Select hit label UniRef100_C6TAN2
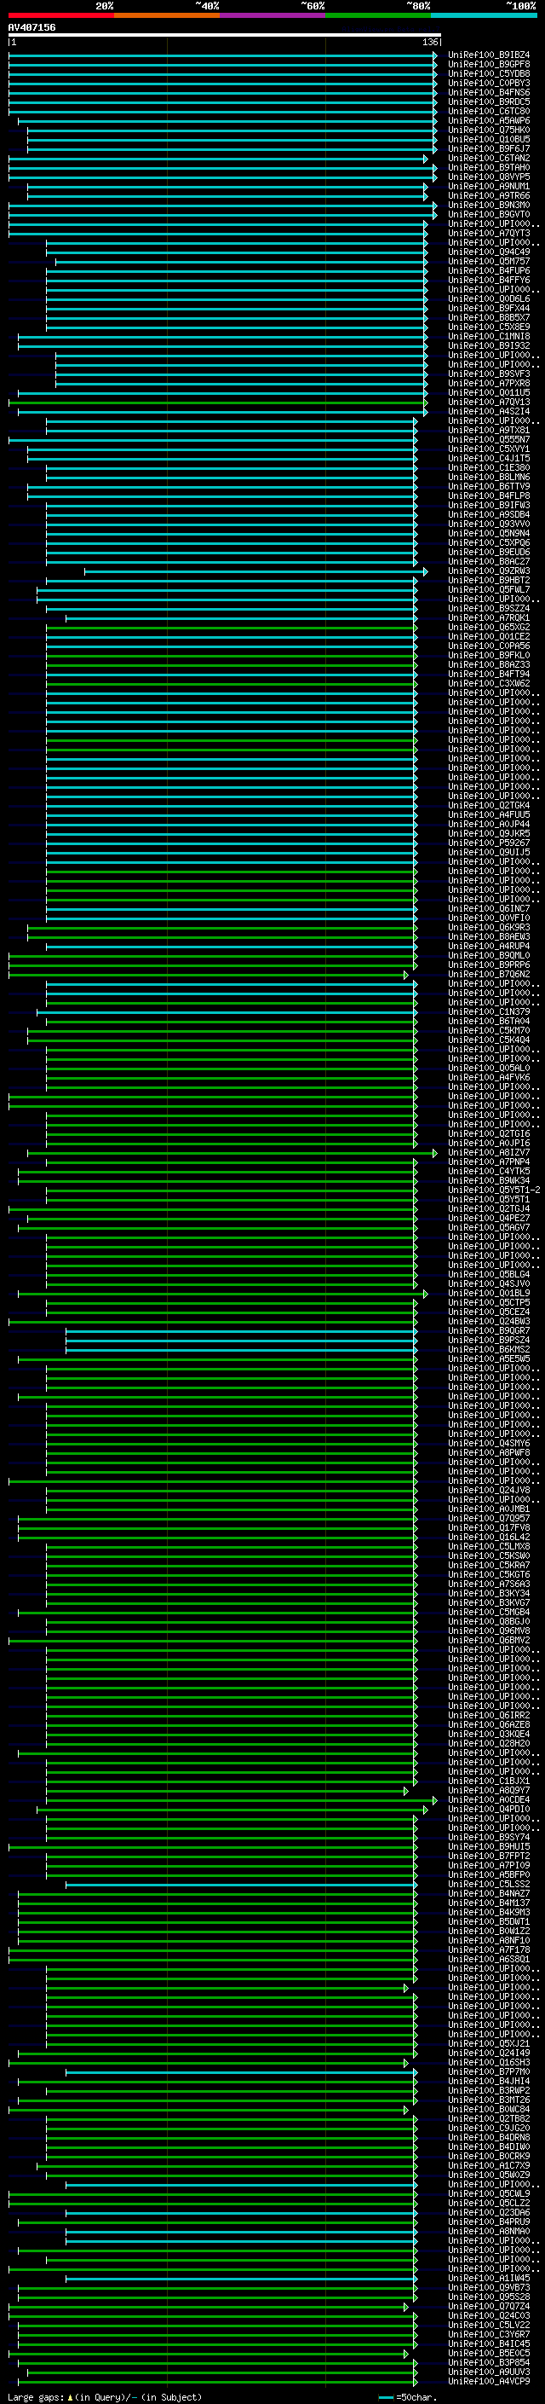 click(x=488, y=158)
